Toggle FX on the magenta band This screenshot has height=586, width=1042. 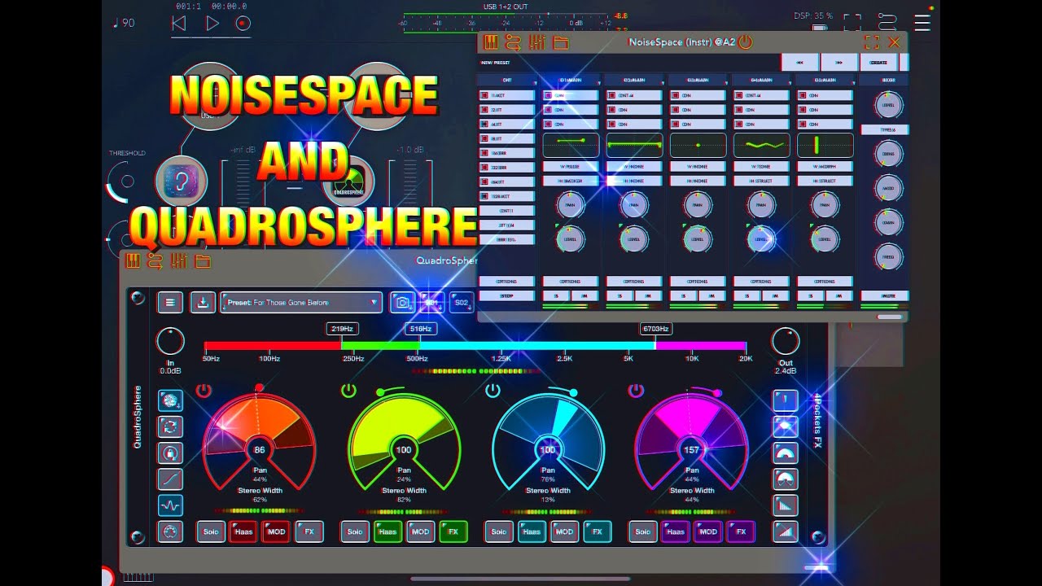741,531
